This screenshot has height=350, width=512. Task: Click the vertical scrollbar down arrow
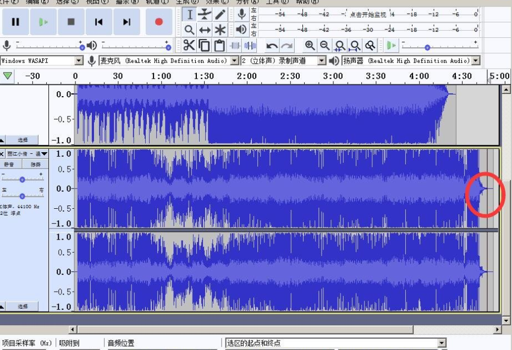pyautogui.click(x=506, y=321)
